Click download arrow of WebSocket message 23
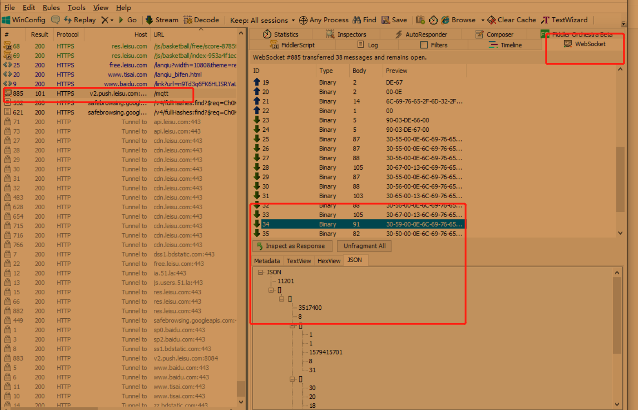This screenshot has height=410, width=638. pyautogui.click(x=257, y=120)
